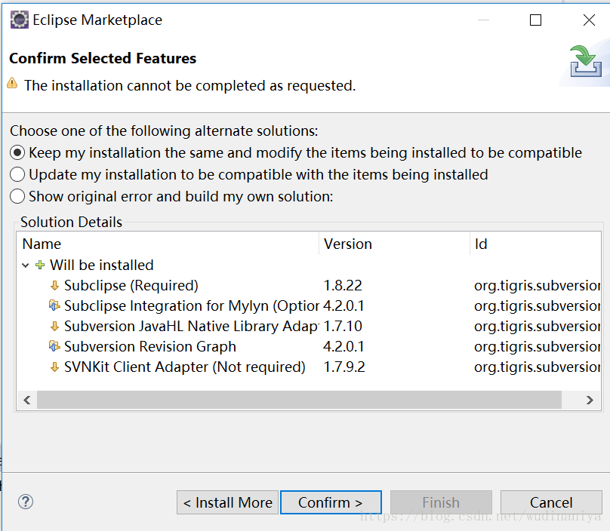Screen dimensions: 610x531
Task: Click the Id column header
Action: (x=535, y=244)
